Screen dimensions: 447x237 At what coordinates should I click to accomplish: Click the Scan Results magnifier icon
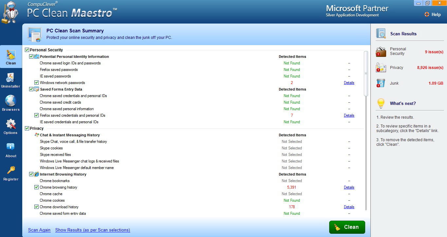(381, 34)
